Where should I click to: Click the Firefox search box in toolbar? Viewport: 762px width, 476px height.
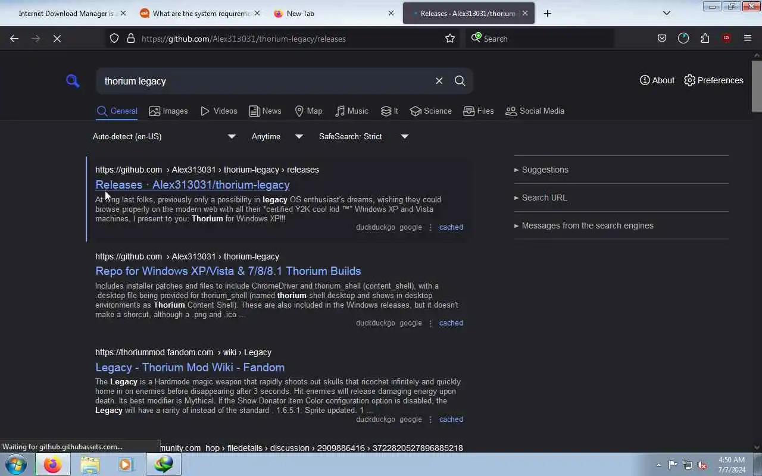click(541, 39)
